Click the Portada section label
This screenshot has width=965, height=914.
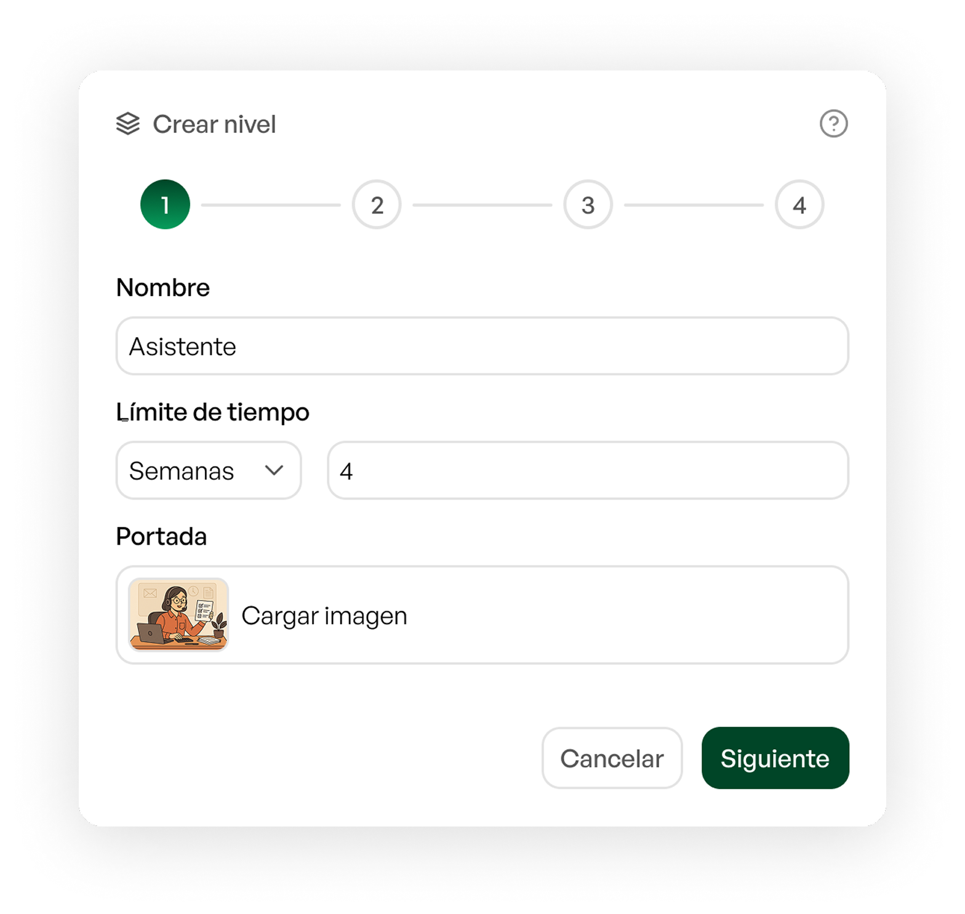161,536
